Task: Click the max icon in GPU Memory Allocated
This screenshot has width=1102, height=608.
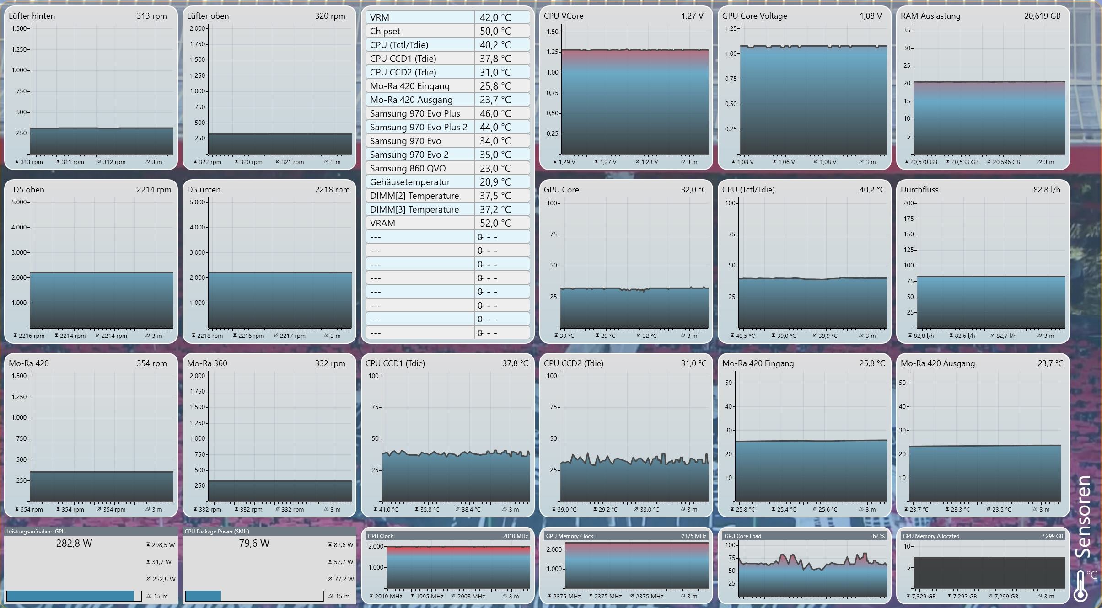Action: [x=908, y=596]
